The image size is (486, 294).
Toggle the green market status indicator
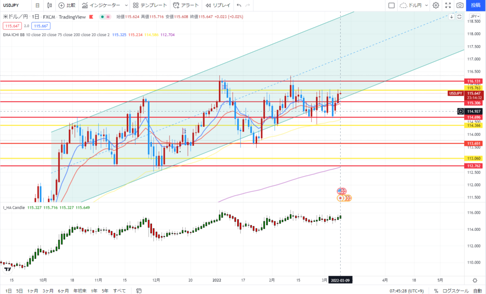(103, 17)
